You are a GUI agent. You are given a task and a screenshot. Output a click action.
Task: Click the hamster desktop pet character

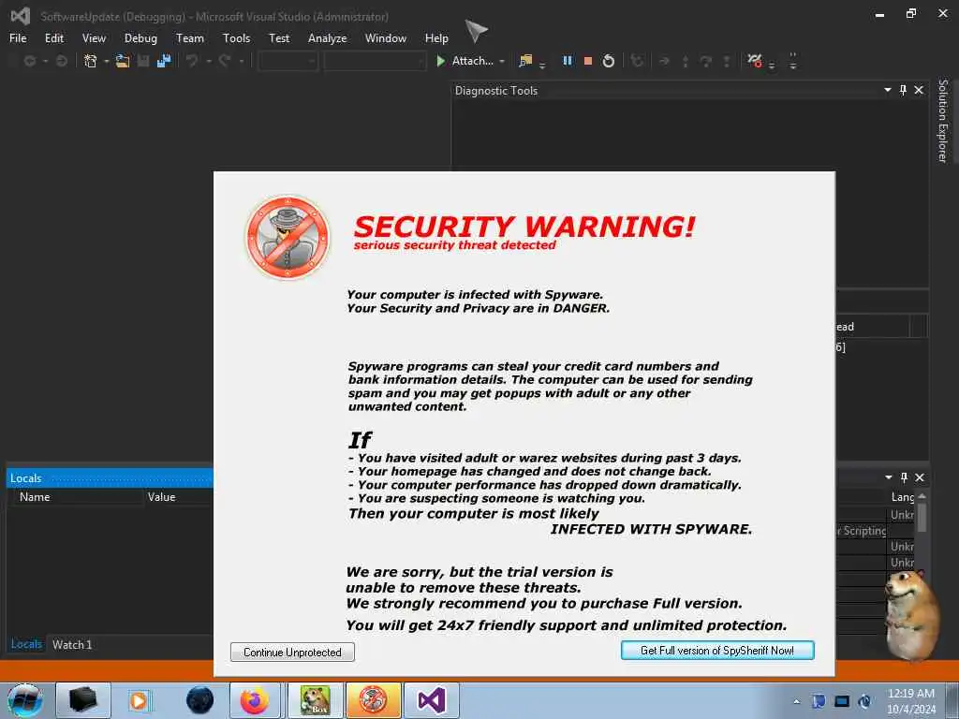[911, 614]
